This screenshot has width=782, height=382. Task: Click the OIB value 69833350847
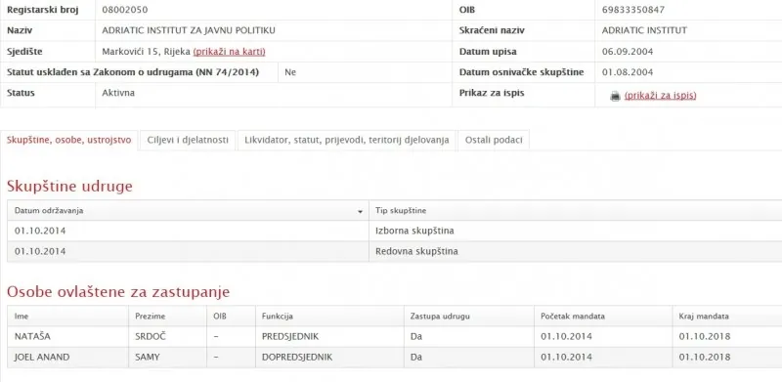click(x=633, y=10)
